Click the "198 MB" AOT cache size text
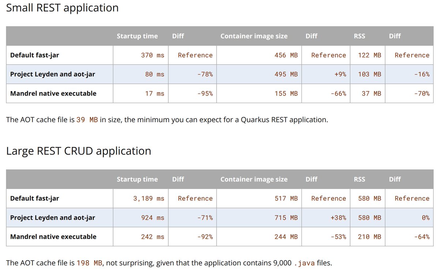This screenshot has width=439, height=273. click(89, 263)
